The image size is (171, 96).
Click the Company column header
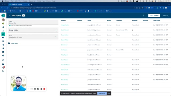point(119,21)
